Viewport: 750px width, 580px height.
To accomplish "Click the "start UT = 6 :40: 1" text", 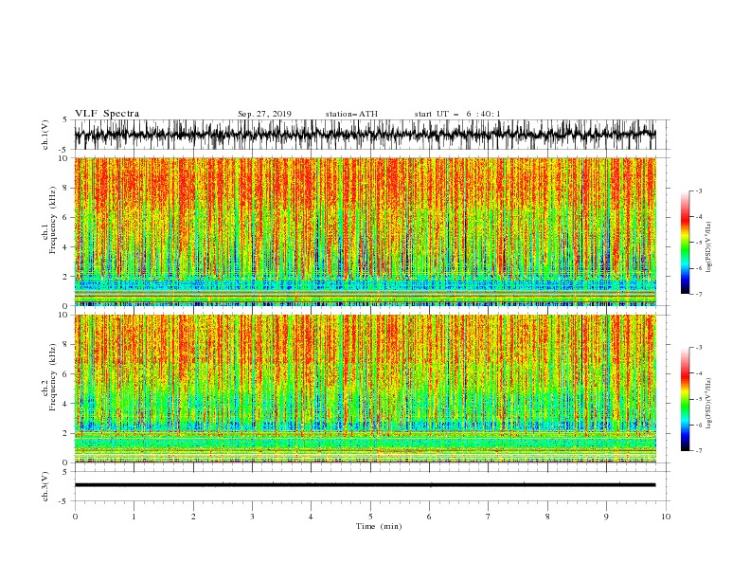I will [457, 114].
